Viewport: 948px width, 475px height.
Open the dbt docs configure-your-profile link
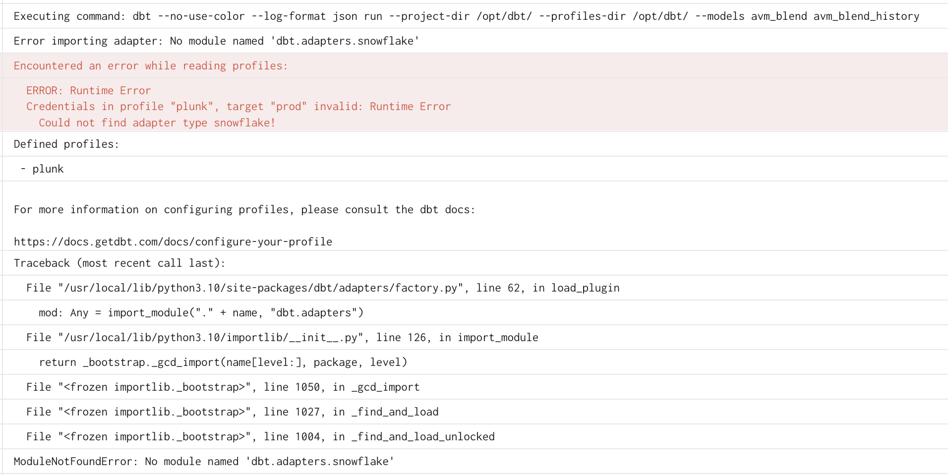(x=173, y=241)
